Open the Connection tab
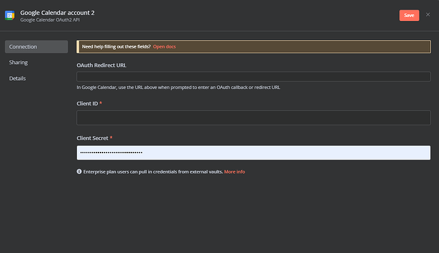 [x=36, y=47]
